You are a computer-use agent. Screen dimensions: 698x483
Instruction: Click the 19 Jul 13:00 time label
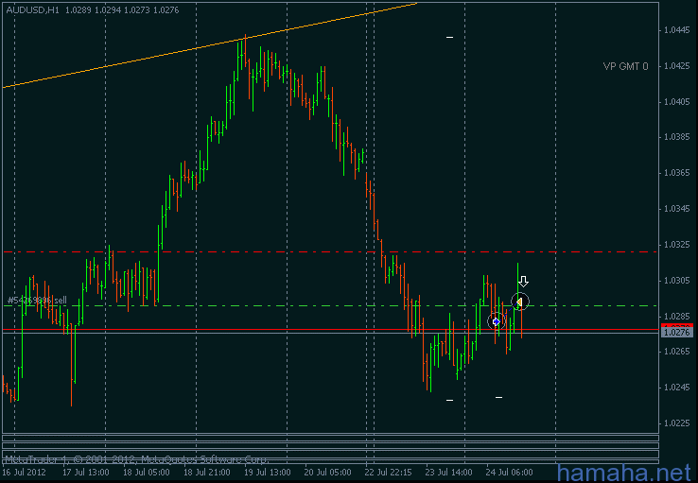click(268, 471)
